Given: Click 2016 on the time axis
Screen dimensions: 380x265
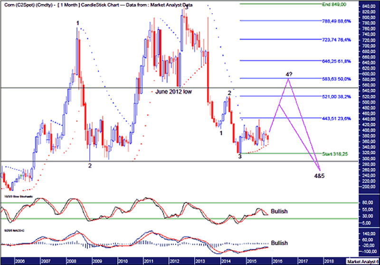Looking at the screenshot, I should pyautogui.click(x=277, y=262).
